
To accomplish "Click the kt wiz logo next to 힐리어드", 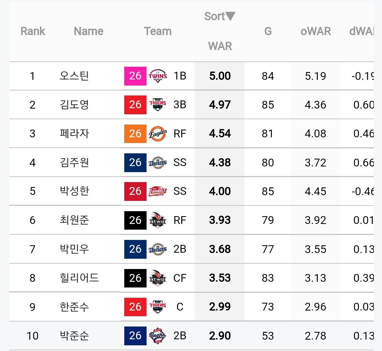I will [158, 278].
